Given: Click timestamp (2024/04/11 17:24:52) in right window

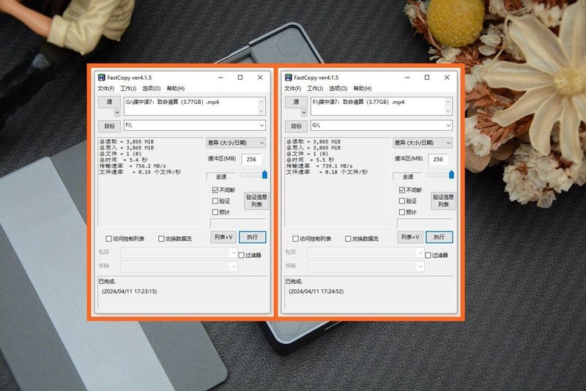Looking at the screenshot, I should [316, 291].
